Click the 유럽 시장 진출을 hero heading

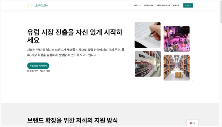point(75,36)
